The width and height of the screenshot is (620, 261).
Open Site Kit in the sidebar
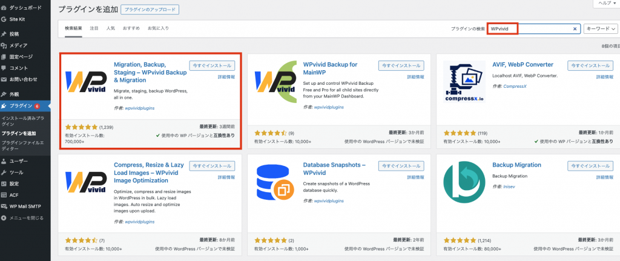pyautogui.click(x=18, y=19)
